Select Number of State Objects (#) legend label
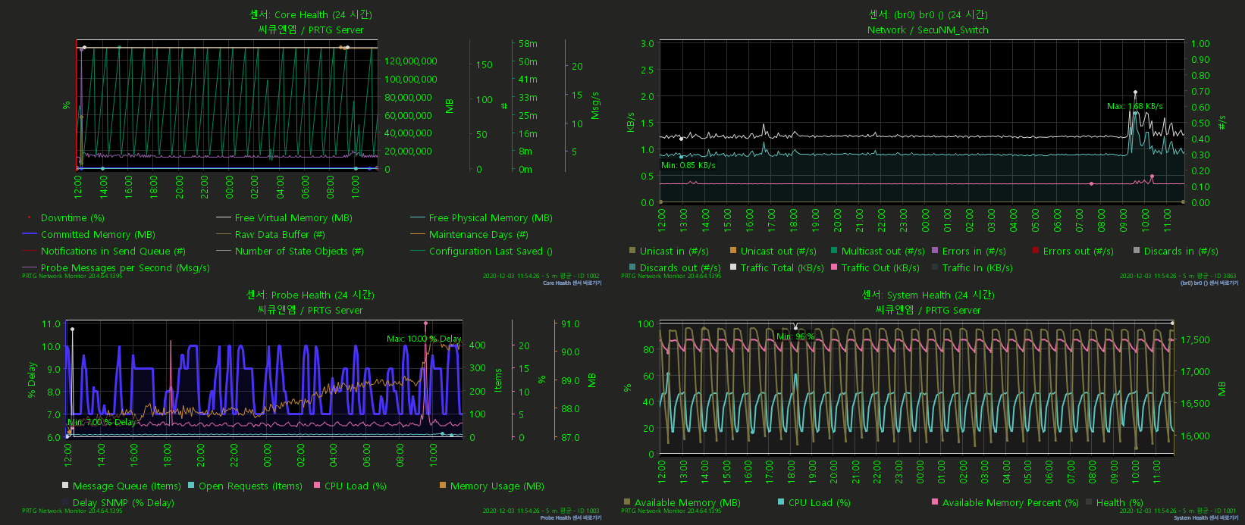Viewport: 1245px width, 525px height. (299, 252)
